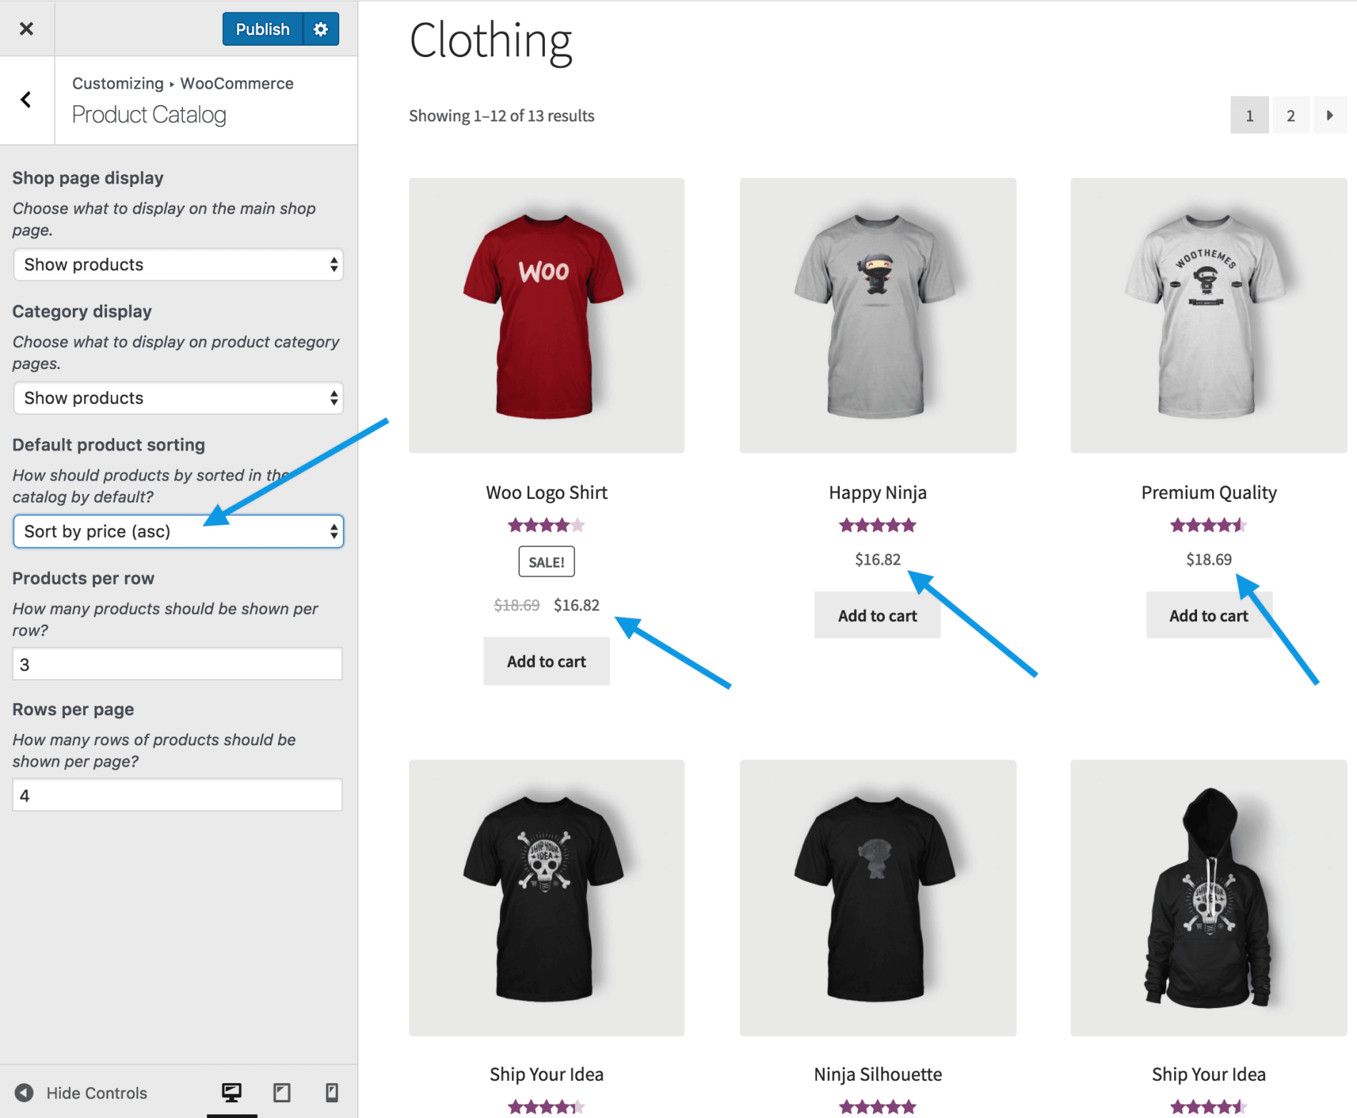Click the Products per row field
Image resolution: width=1357 pixels, height=1118 pixels.
tap(177, 665)
